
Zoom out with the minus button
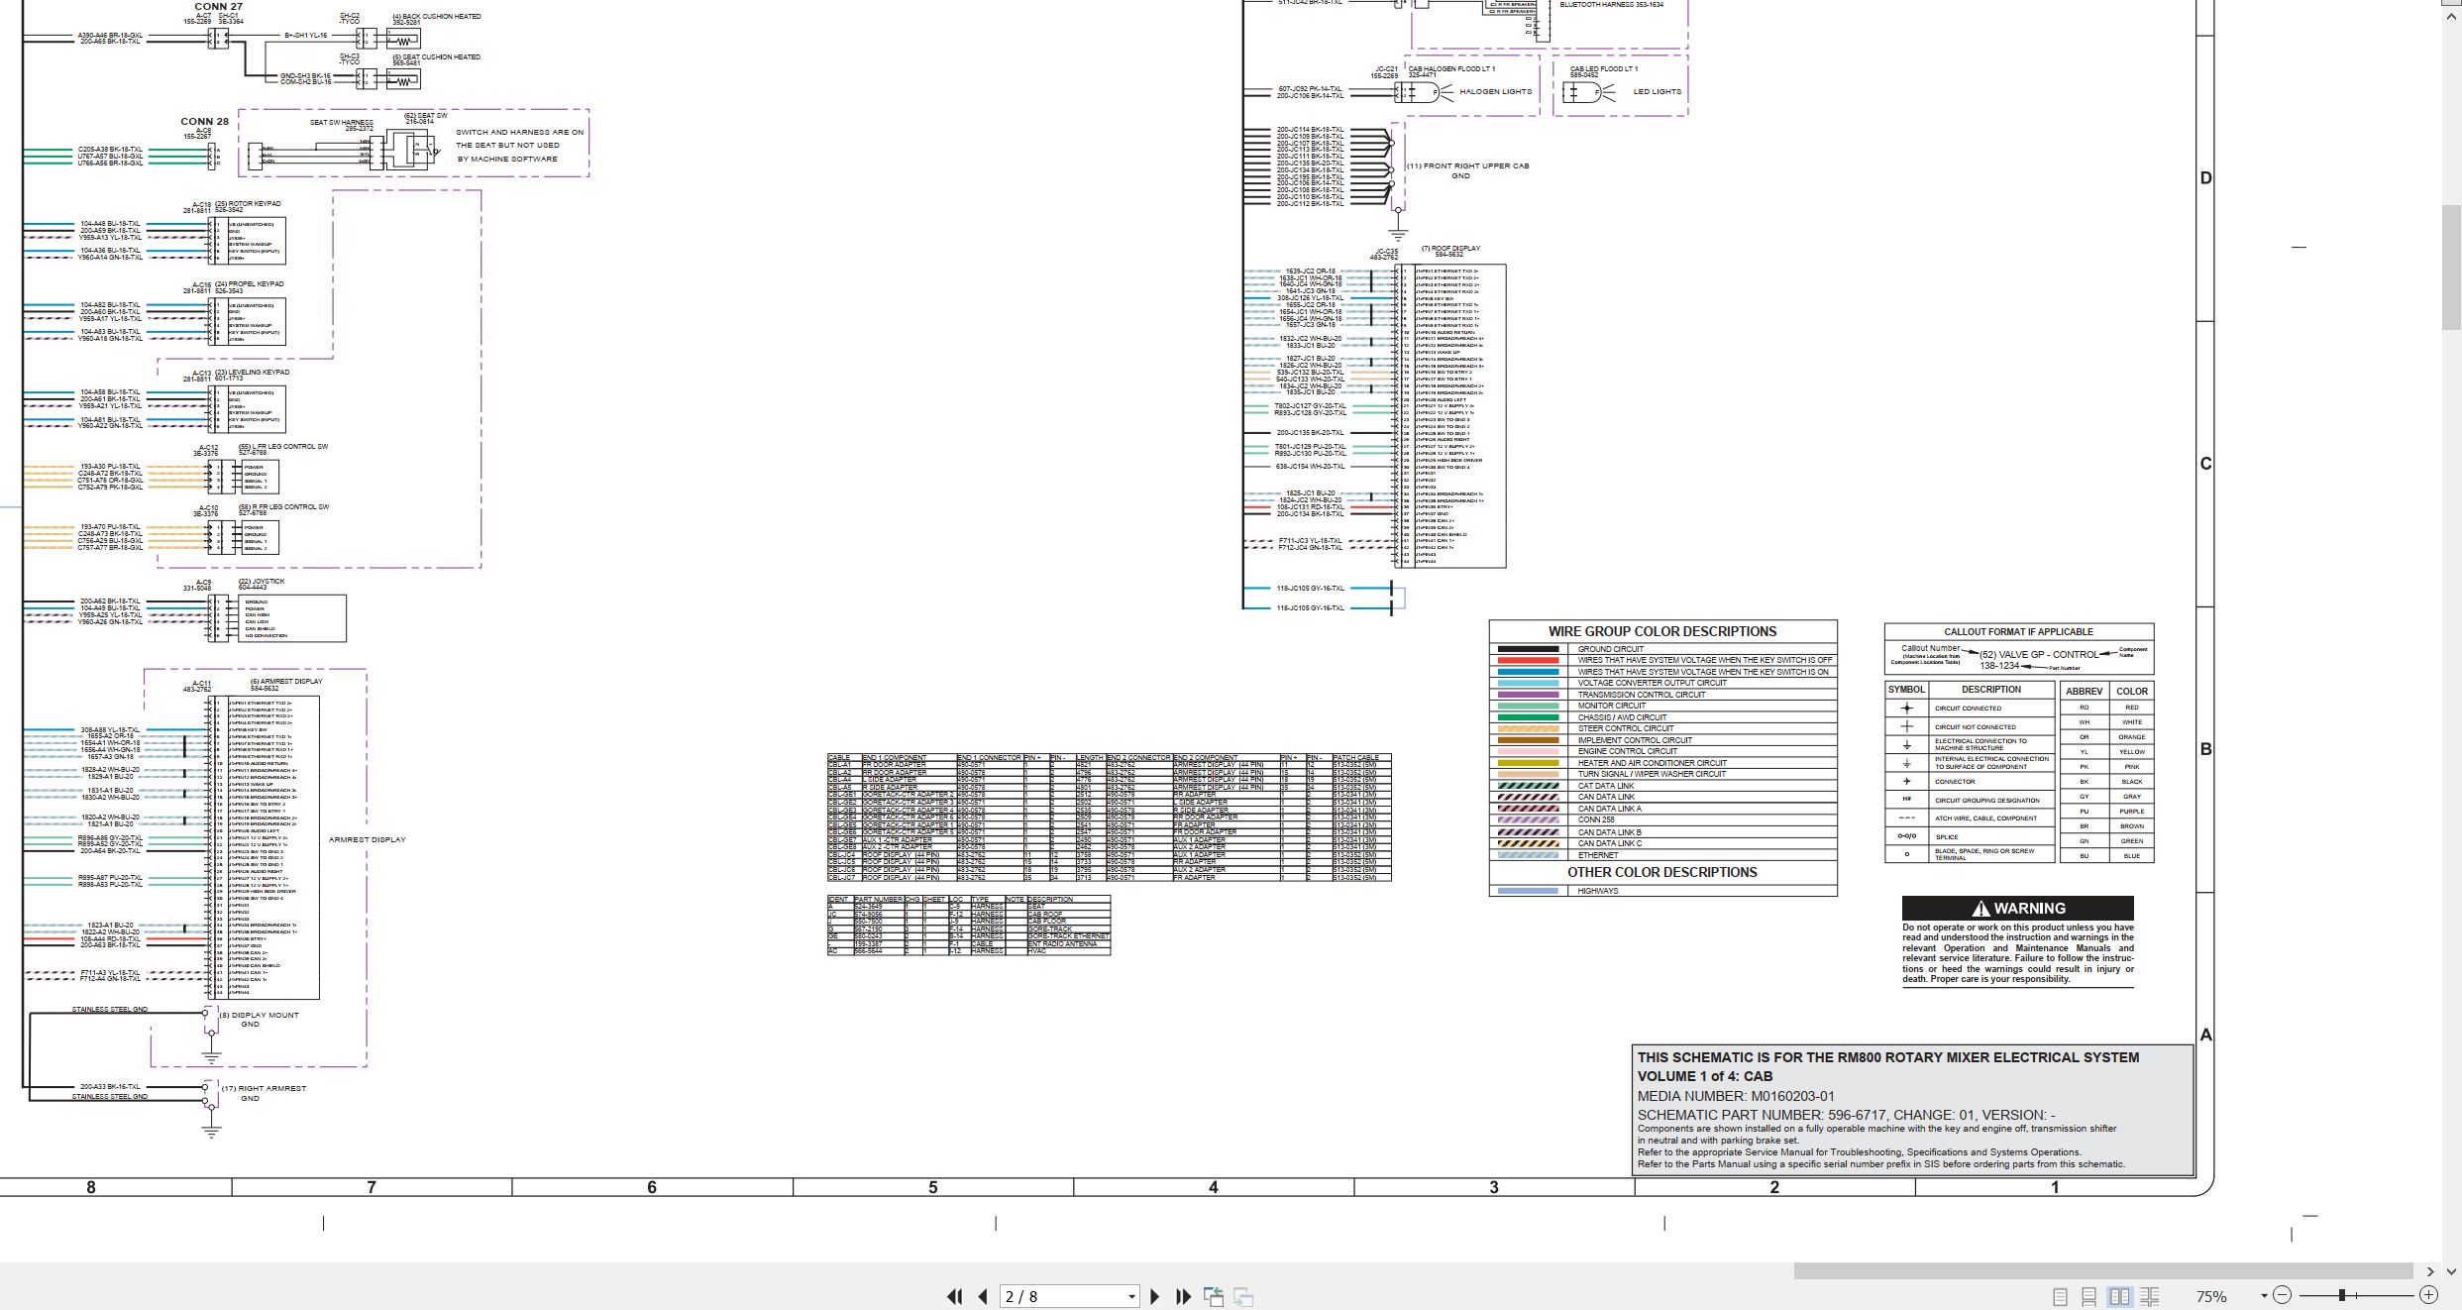coord(2282,1295)
